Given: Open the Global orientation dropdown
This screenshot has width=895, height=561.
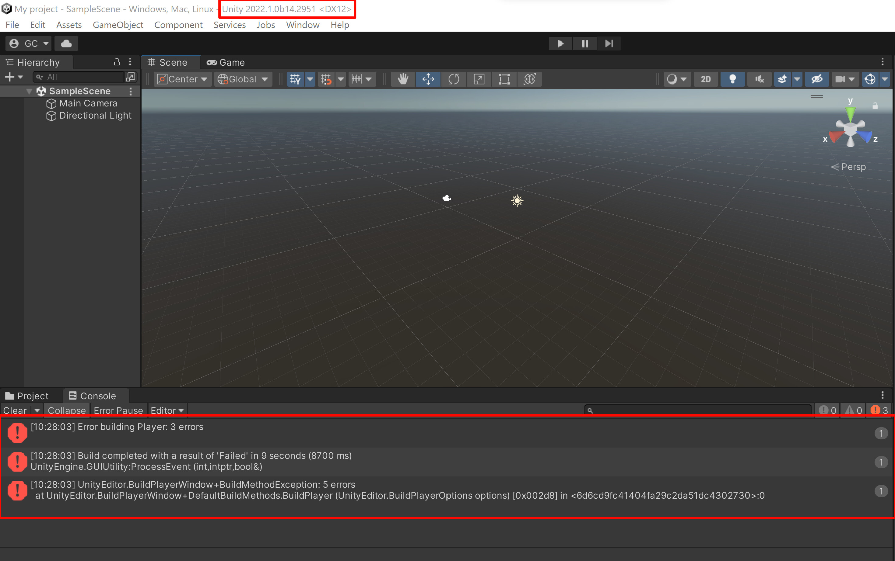Looking at the screenshot, I should tap(243, 79).
